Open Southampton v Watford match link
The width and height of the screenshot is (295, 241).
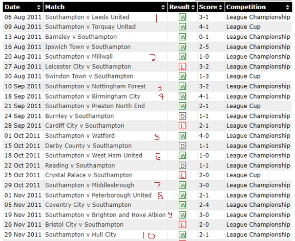tap(80, 136)
